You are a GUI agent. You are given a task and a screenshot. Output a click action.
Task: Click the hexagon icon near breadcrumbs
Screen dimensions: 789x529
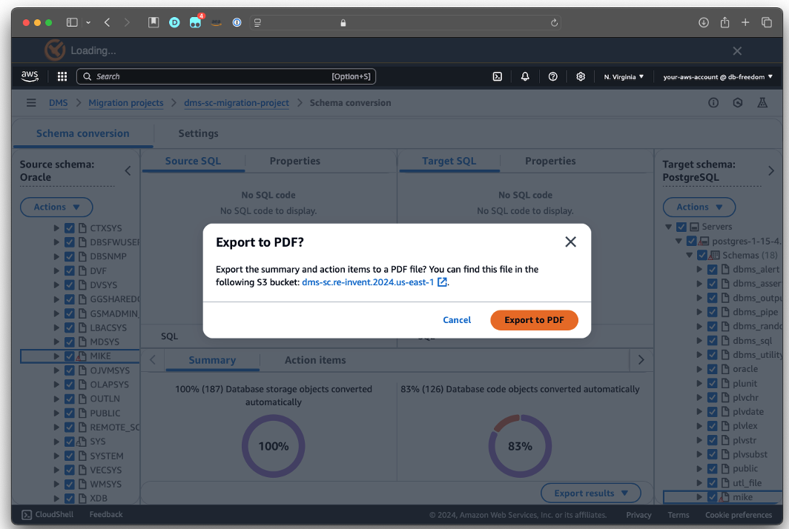pyautogui.click(x=738, y=102)
